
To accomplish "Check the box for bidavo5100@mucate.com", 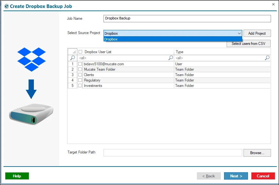I will click(80, 64).
